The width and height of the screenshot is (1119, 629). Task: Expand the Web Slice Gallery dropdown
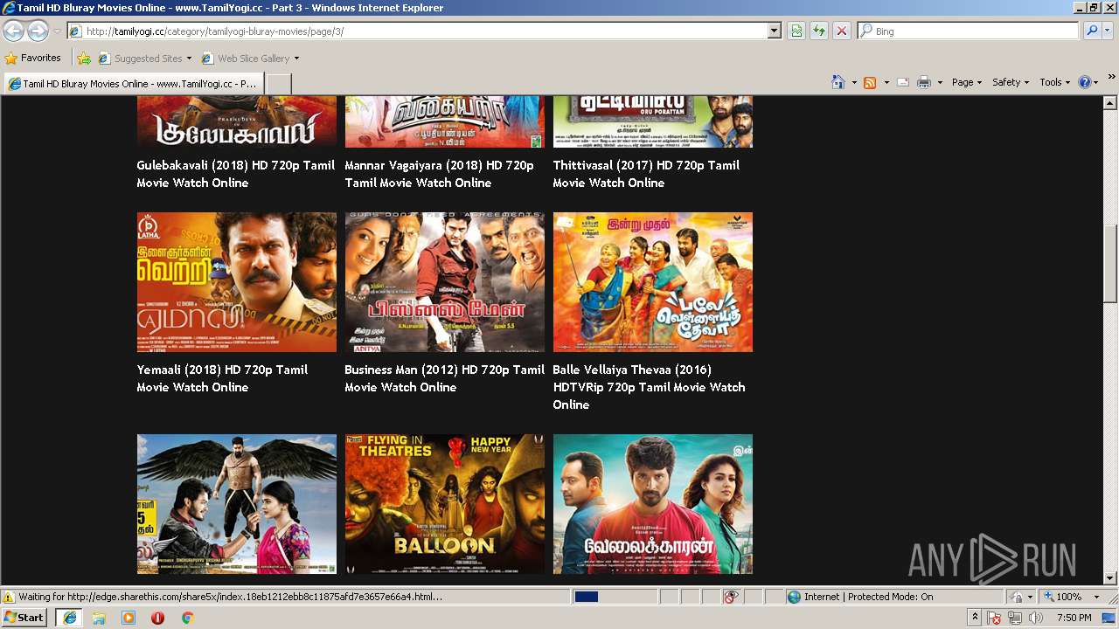[x=296, y=59]
